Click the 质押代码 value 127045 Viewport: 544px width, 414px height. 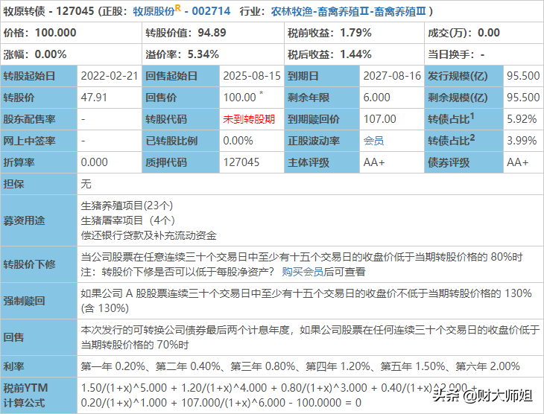point(241,162)
